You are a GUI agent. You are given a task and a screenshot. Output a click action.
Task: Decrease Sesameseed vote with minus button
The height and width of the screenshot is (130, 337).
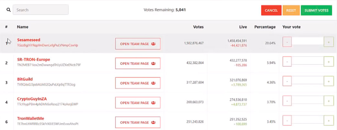point(287,42)
